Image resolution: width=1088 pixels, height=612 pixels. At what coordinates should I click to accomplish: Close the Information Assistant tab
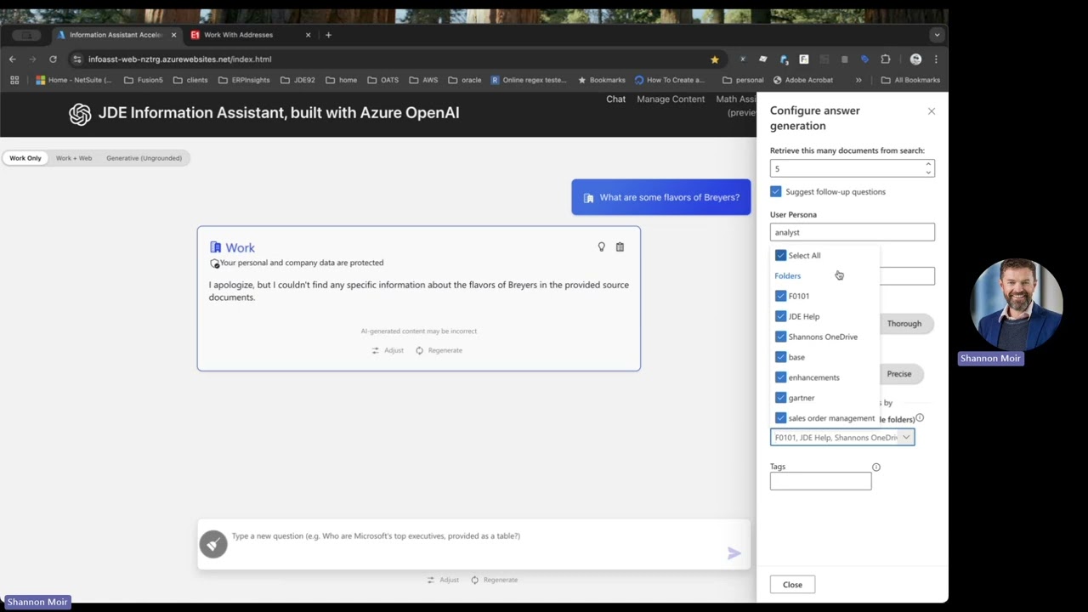174,35
